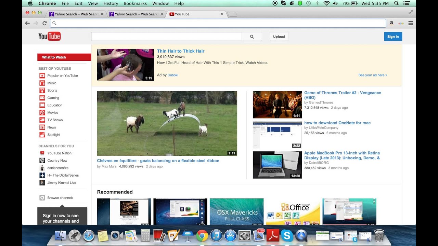Open the History menu
Viewport: 438px width, 246px height.
click(111, 3)
